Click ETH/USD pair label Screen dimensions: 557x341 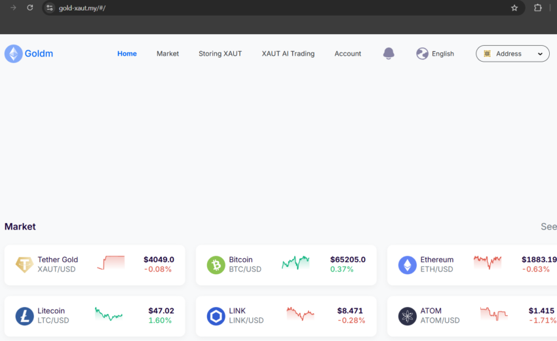tap(436, 269)
